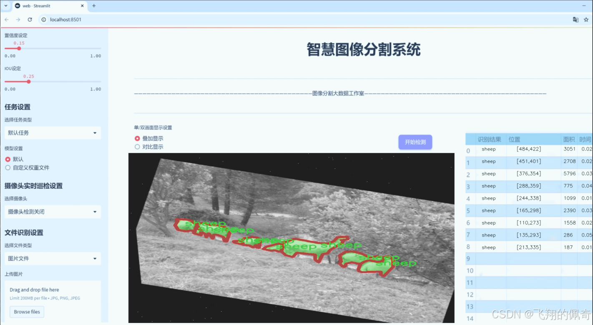This screenshot has height=325, width=593.
Task: Click the 时间 column header
Action: (585, 140)
